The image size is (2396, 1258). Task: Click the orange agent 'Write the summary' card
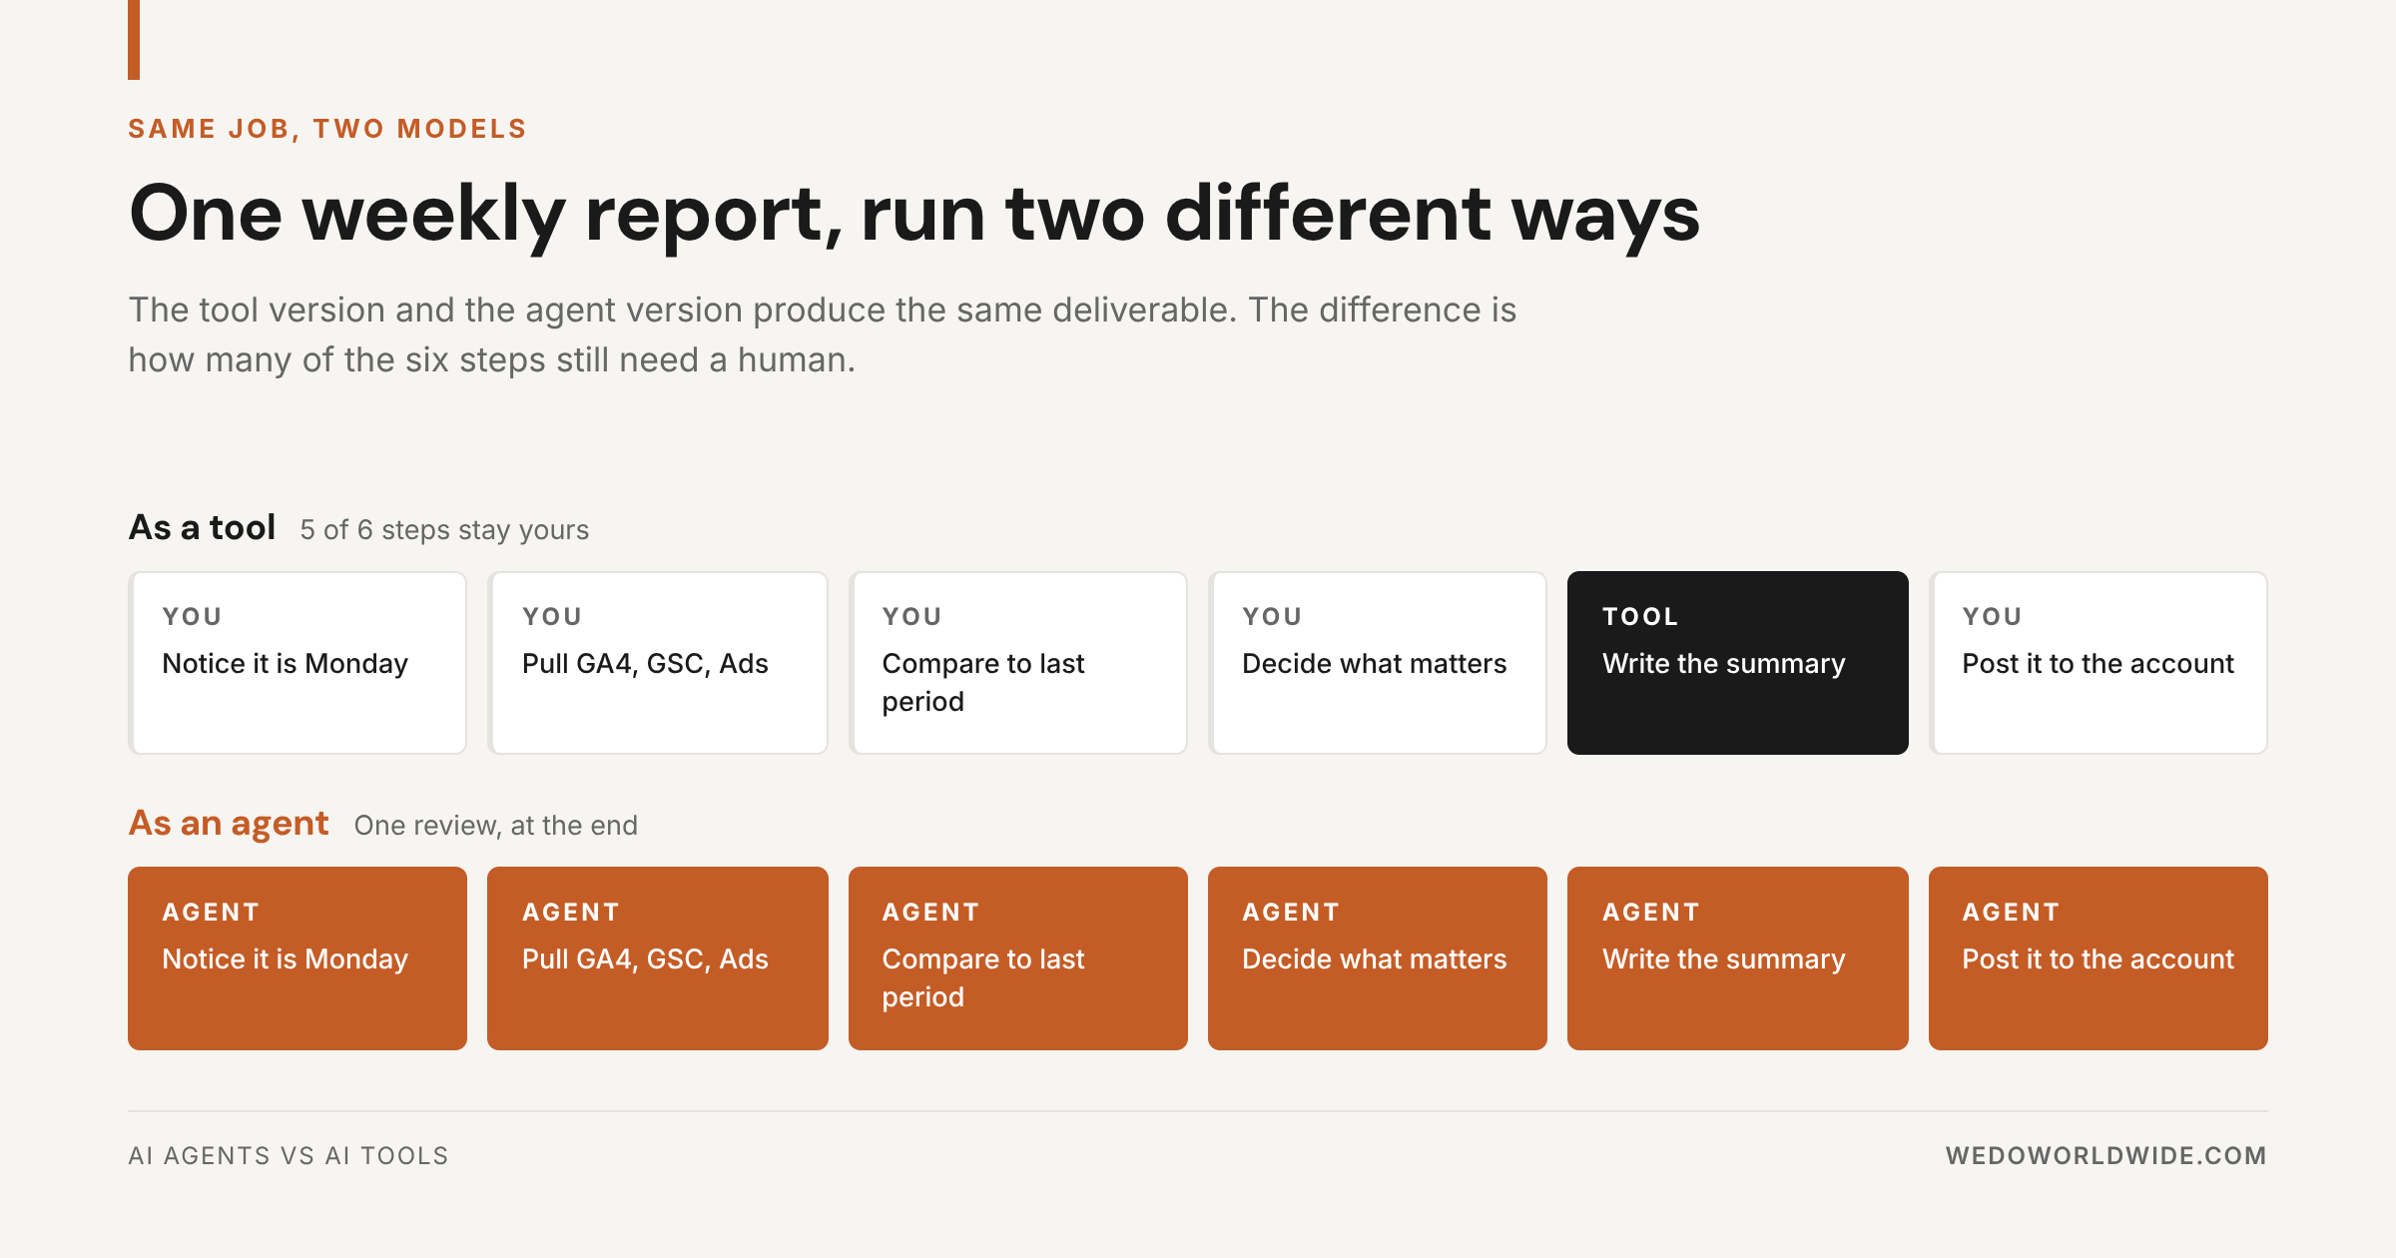click(1738, 958)
